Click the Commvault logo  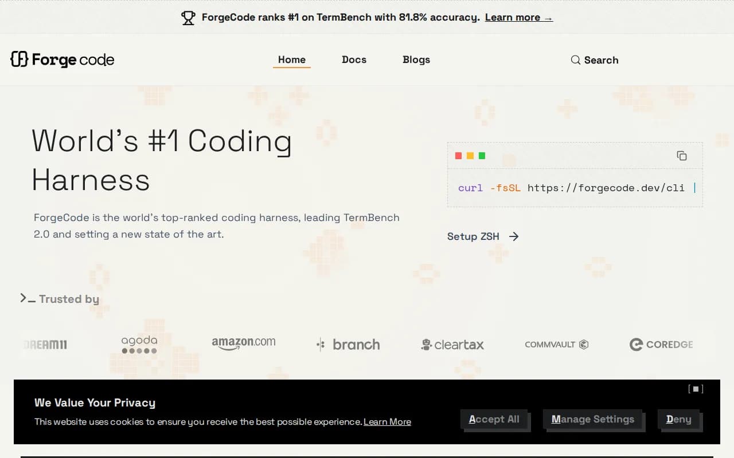tap(557, 345)
